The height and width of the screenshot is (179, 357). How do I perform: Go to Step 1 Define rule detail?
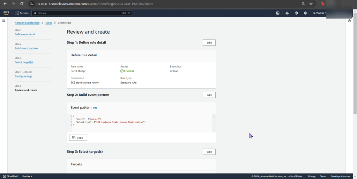click(x=25, y=34)
